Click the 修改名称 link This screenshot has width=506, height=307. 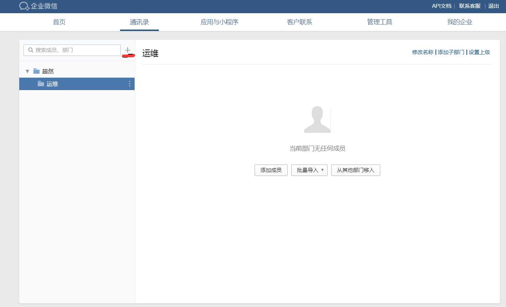pyautogui.click(x=423, y=52)
